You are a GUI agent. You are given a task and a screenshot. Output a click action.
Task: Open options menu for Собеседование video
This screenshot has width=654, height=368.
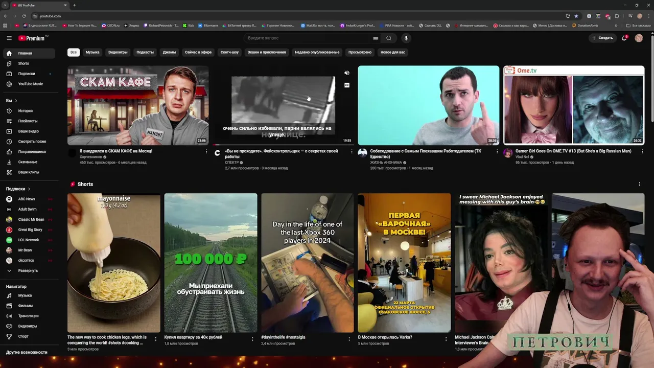(x=497, y=151)
